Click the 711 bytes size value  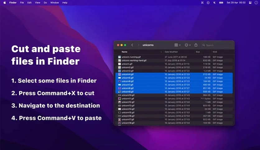[206, 99]
